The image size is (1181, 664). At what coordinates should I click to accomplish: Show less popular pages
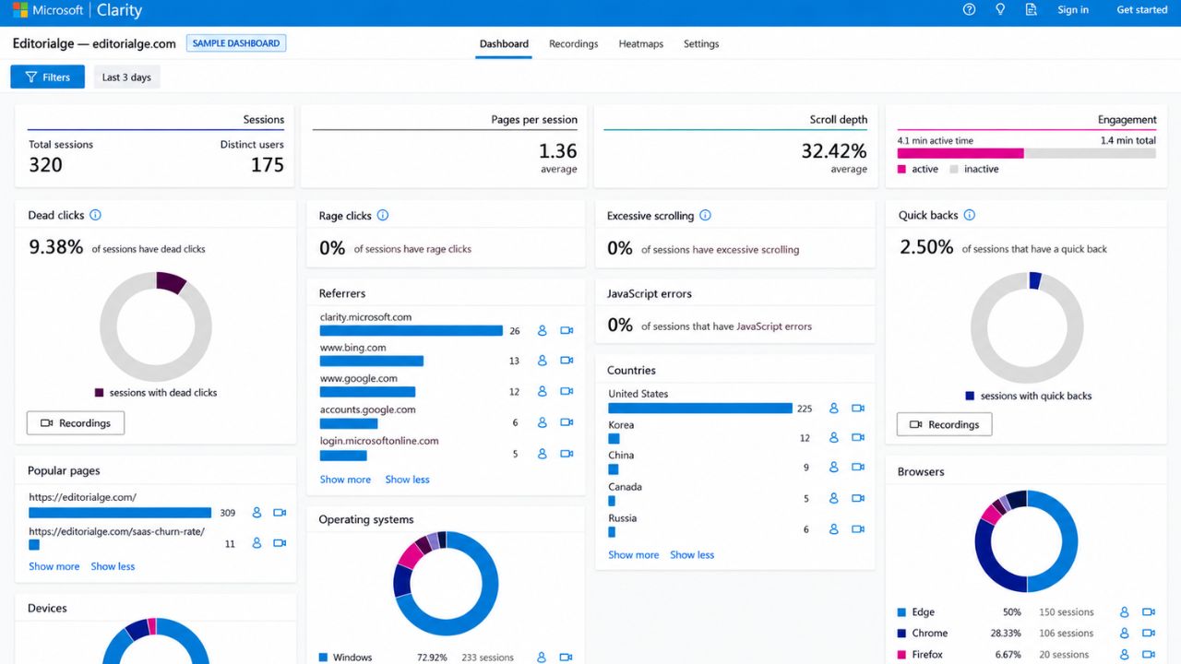pyautogui.click(x=113, y=566)
